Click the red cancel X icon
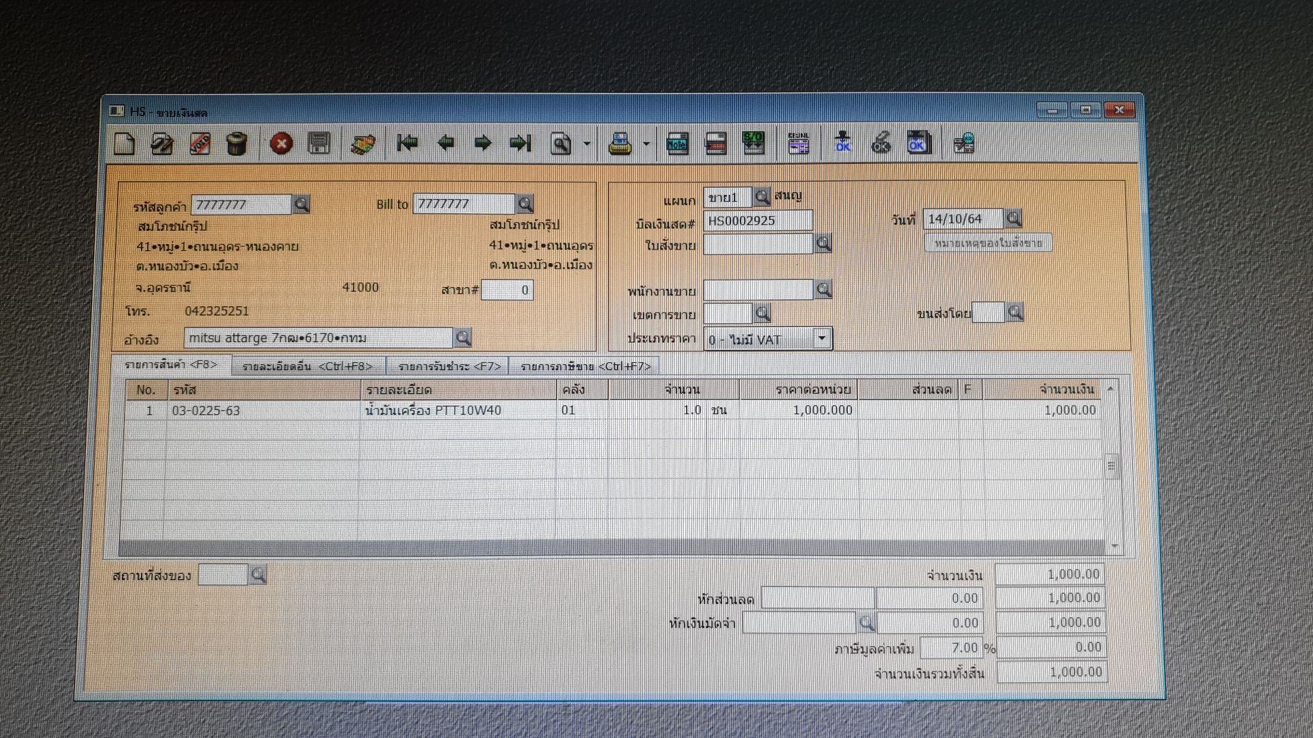 tap(281, 143)
